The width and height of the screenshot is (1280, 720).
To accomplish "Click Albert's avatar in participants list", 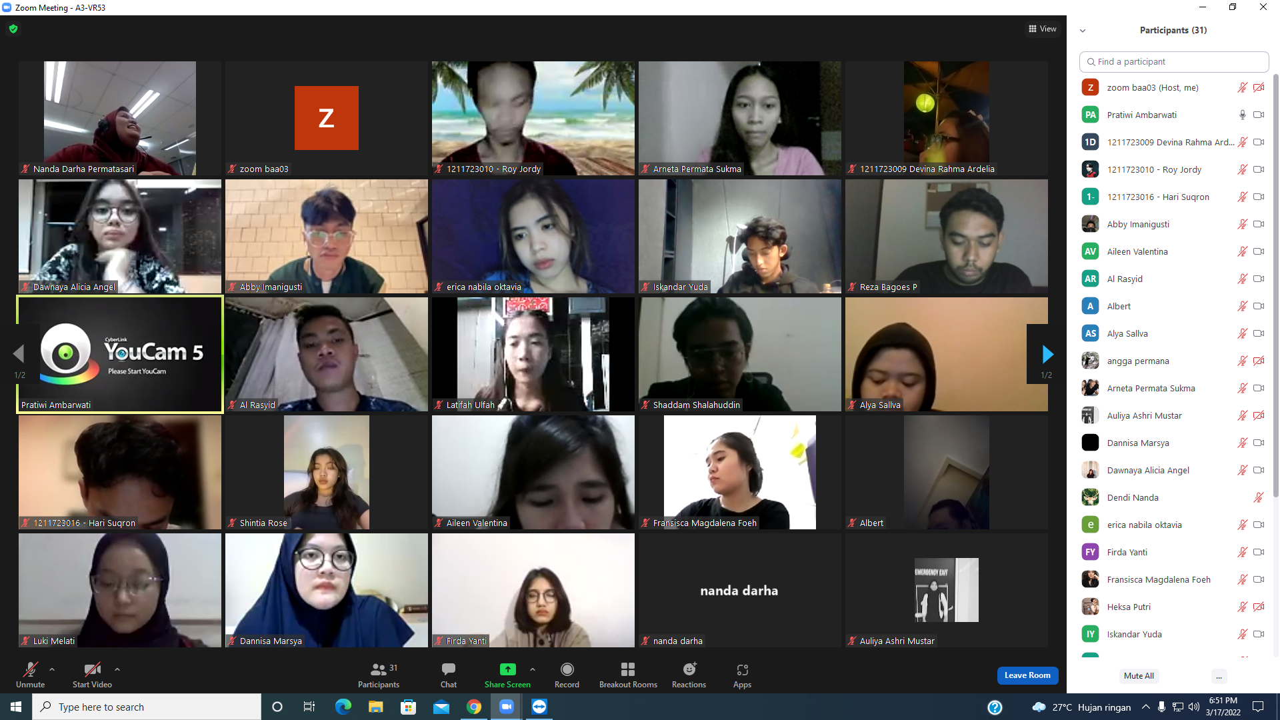I will 1090,306.
